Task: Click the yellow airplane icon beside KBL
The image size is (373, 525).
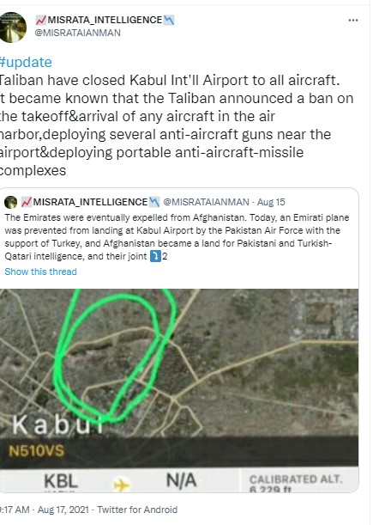Action: (x=121, y=484)
